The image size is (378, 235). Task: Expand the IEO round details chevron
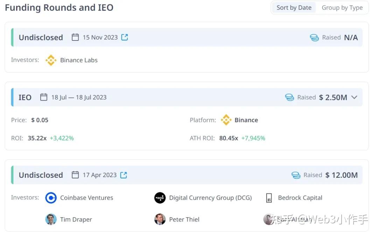[354, 97]
